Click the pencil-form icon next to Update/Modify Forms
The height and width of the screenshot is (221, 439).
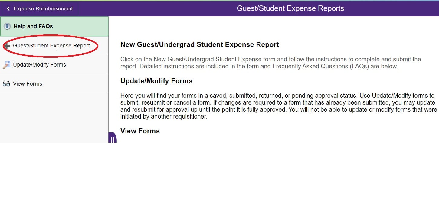[6, 65]
